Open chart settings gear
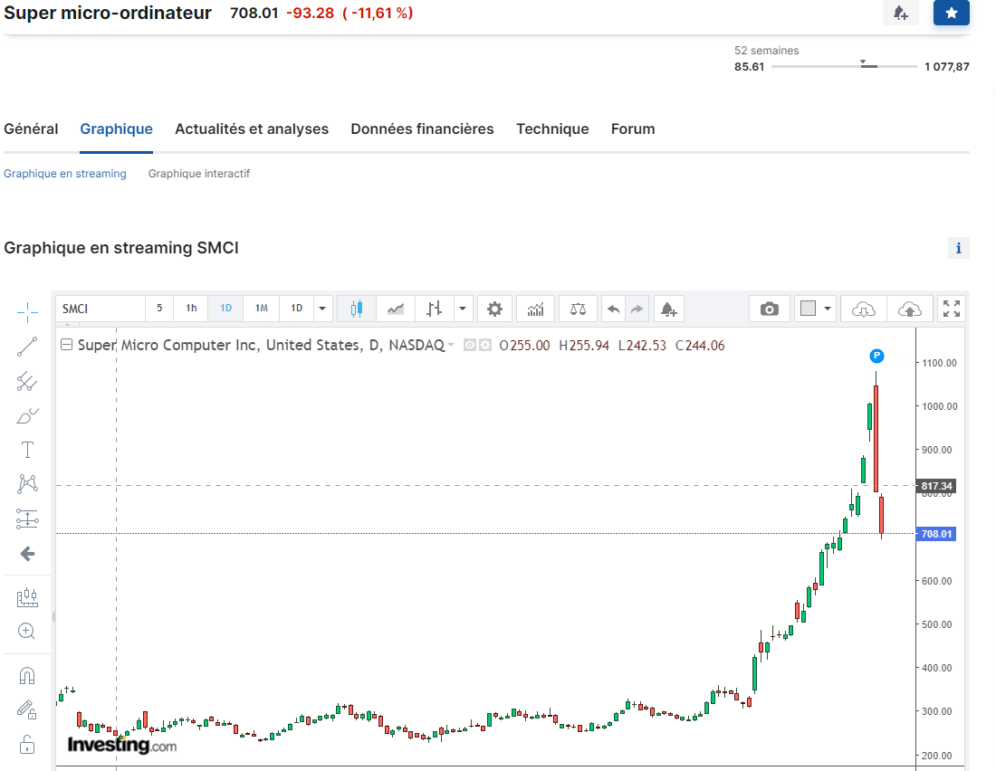The width and height of the screenshot is (996, 771). [494, 309]
